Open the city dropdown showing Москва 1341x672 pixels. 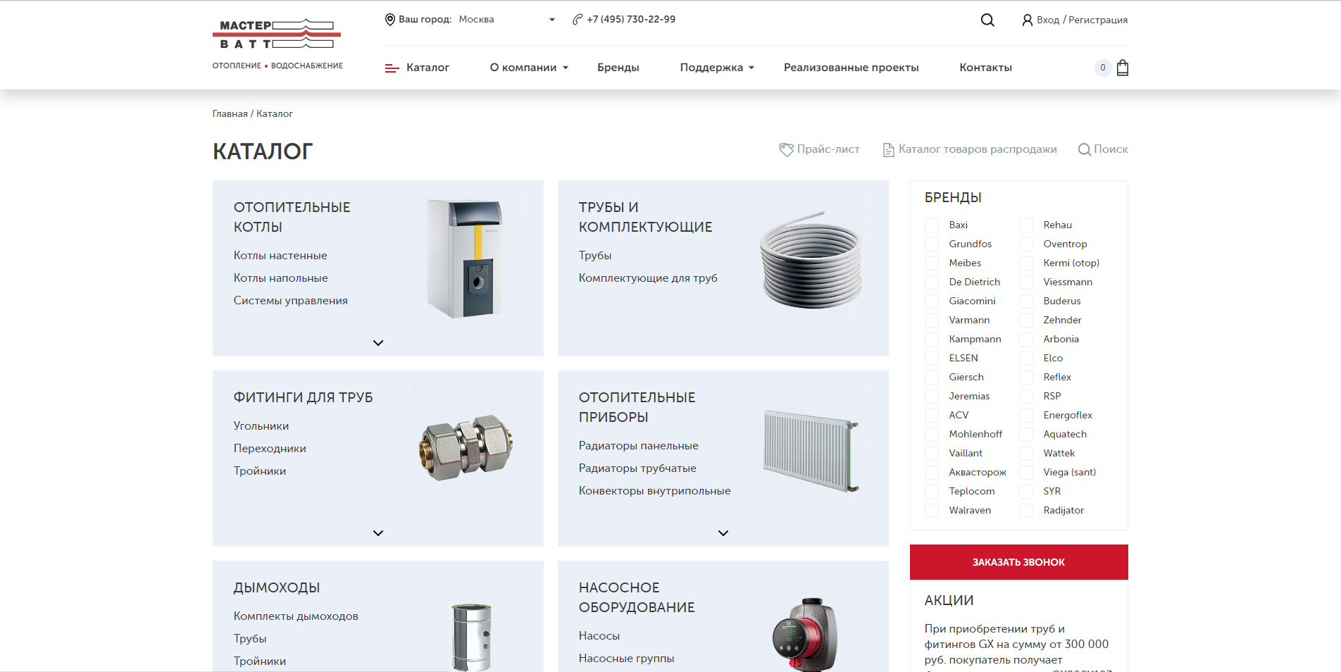pos(506,20)
